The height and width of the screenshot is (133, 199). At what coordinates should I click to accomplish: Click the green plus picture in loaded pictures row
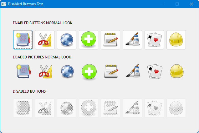pyautogui.click(x=89, y=71)
